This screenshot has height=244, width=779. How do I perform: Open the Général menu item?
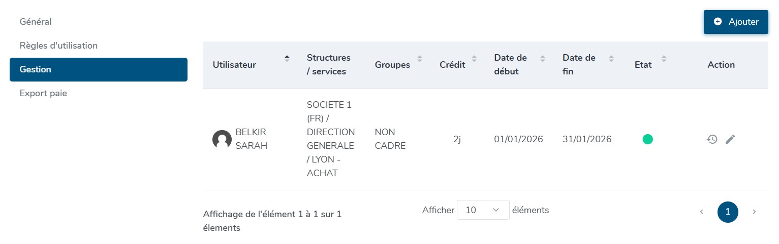[36, 22]
